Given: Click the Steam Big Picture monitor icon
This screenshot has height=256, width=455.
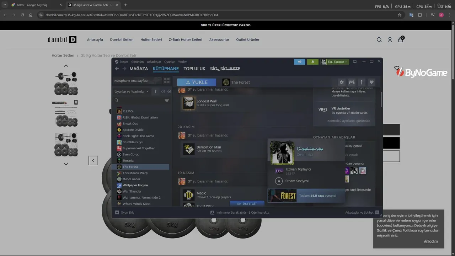Looking at the screenshot, I should 354,62.
